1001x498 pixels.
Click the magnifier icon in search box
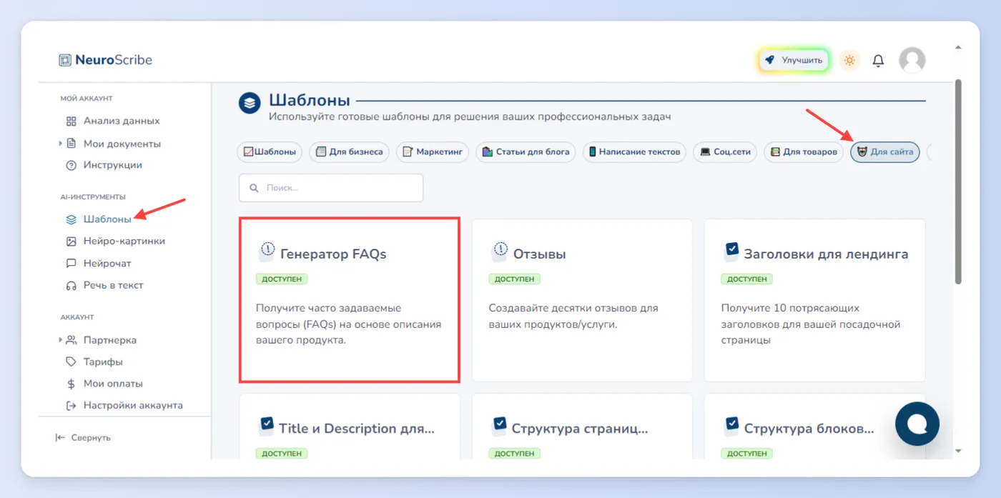(x=254, y=188)
